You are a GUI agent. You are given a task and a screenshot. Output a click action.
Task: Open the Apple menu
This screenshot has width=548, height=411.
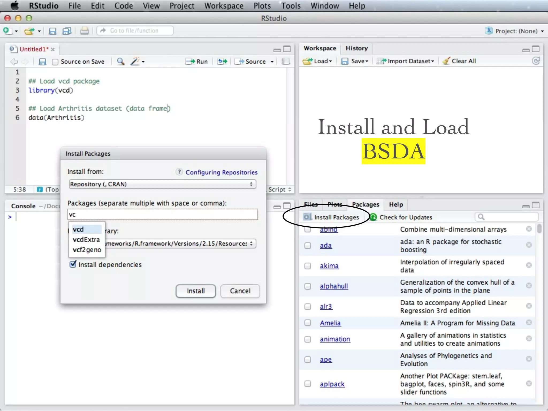(x=14, y=5)
